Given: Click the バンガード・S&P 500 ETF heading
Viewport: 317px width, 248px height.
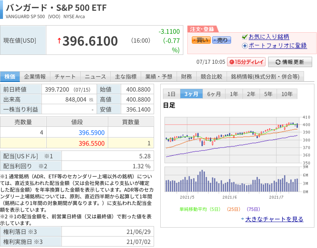Looking at the screenshot, I should pyautogui.click(x=56, y=8).
